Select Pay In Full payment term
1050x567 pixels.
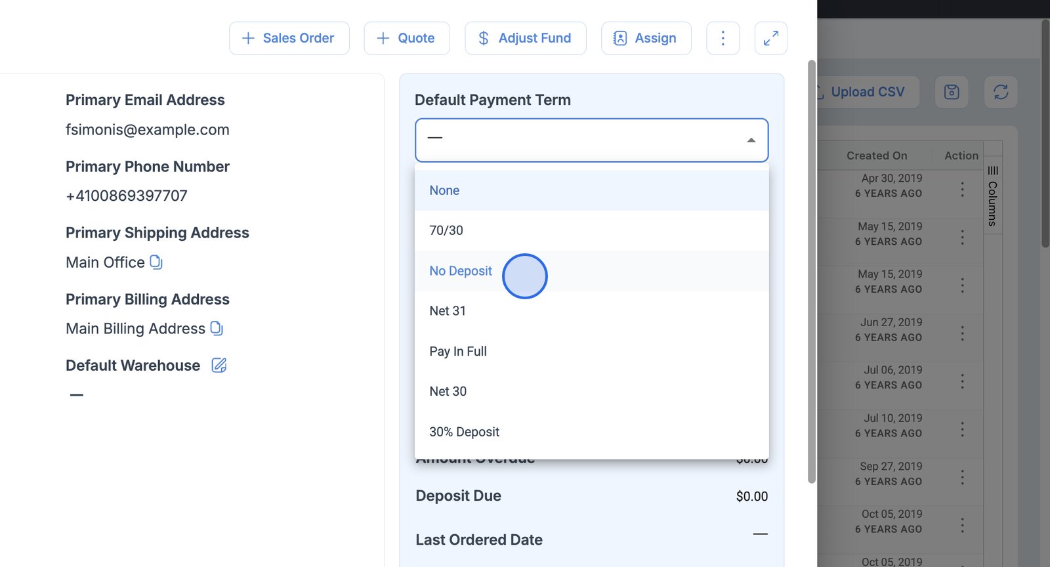(458, 351)
